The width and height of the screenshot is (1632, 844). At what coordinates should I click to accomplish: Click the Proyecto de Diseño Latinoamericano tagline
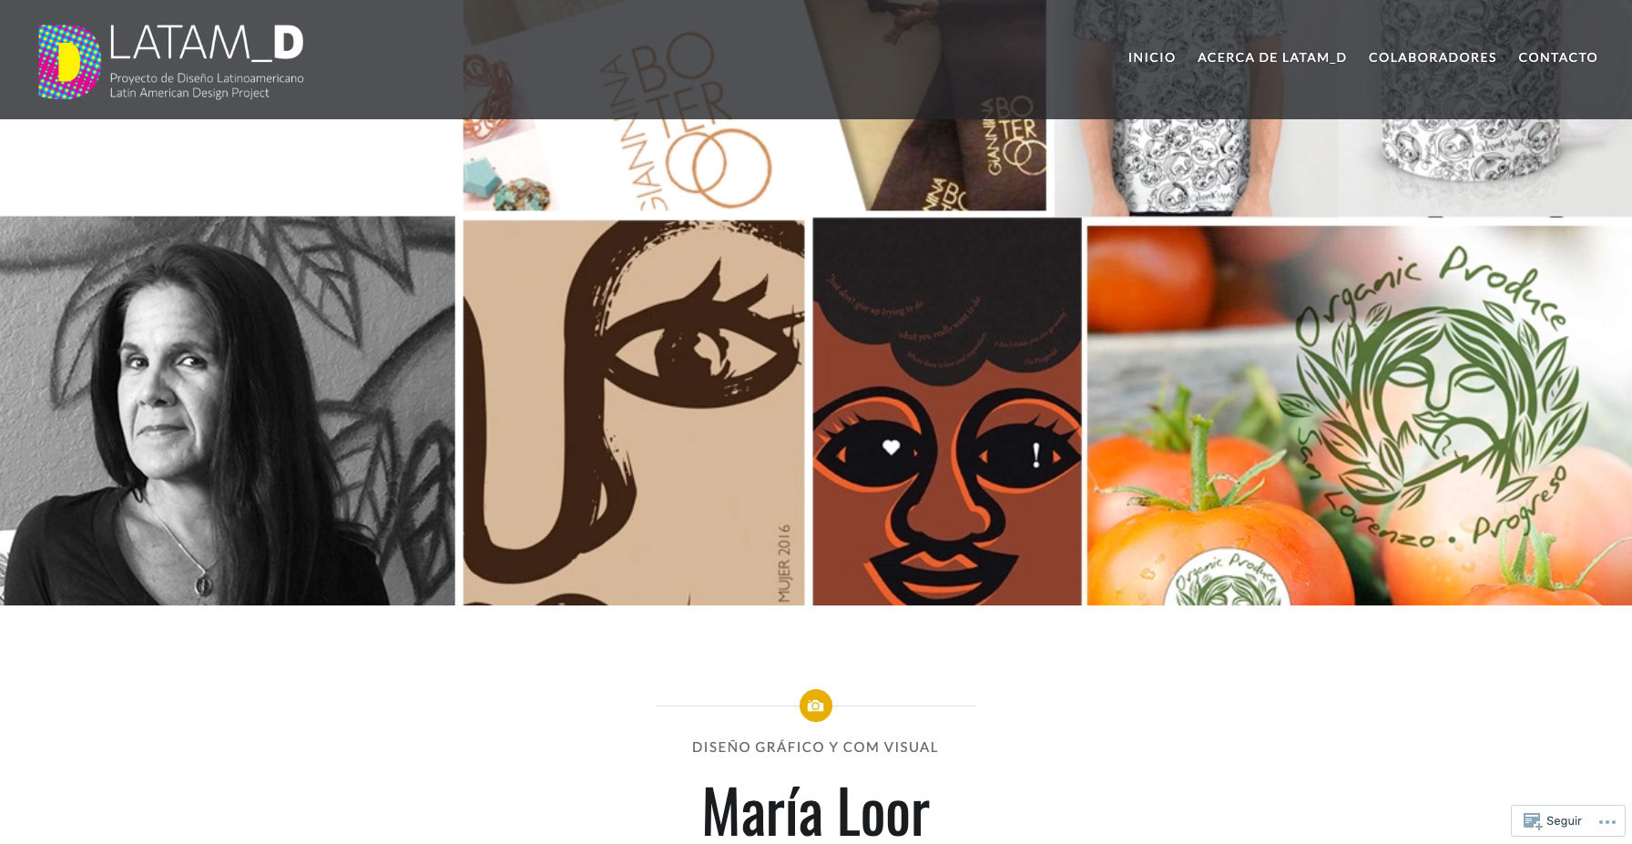tap(207, 78)
